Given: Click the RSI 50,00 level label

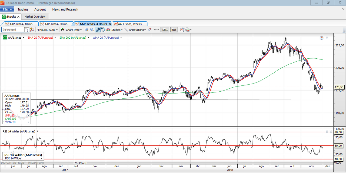Looking at the screenshot, I should click(x=338, y=146).
